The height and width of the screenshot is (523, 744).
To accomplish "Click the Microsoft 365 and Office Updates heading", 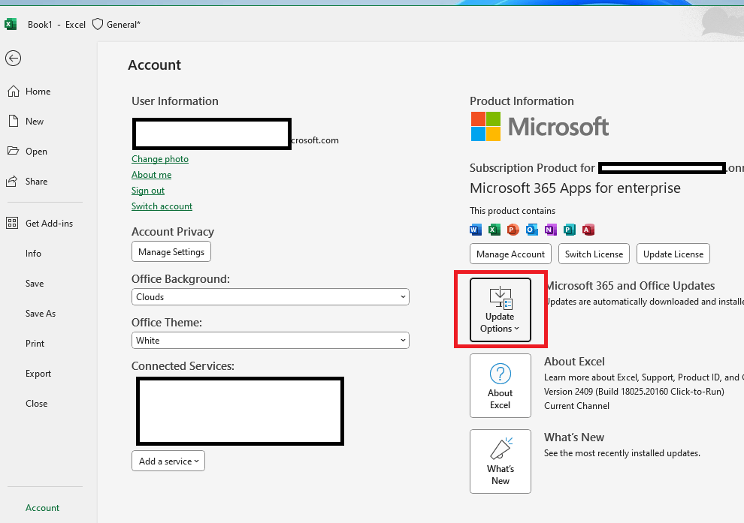I will tap(631, 286).
